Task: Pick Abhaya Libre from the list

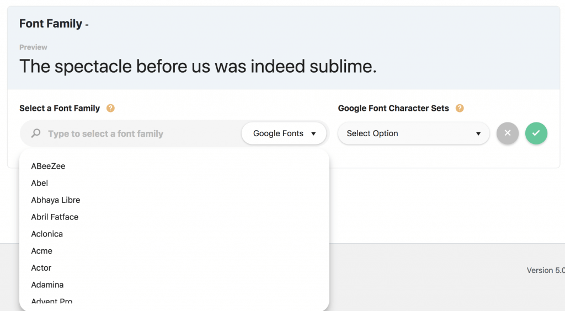Action: (x=56, y=200)
